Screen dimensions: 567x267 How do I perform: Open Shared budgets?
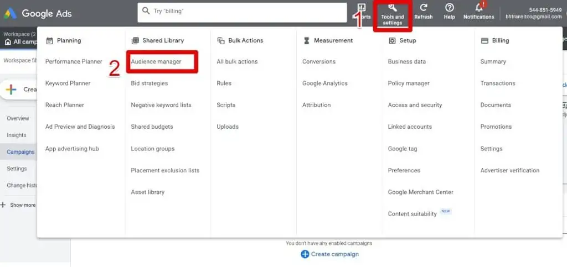tap(152, 127)
